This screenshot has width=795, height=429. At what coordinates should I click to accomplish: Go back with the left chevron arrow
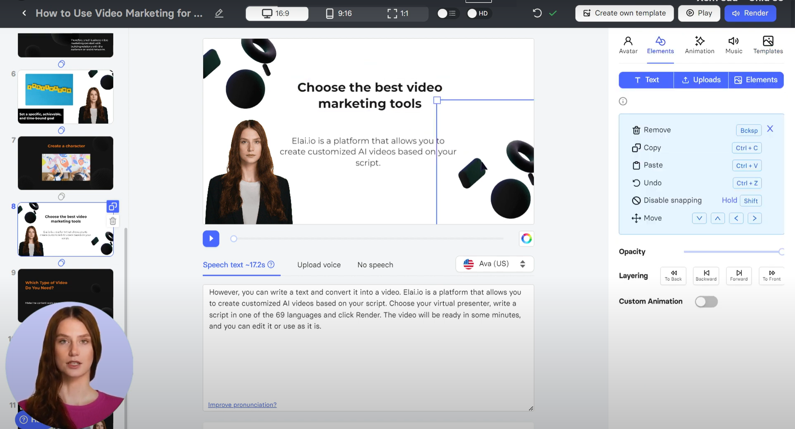click(24, 13)
